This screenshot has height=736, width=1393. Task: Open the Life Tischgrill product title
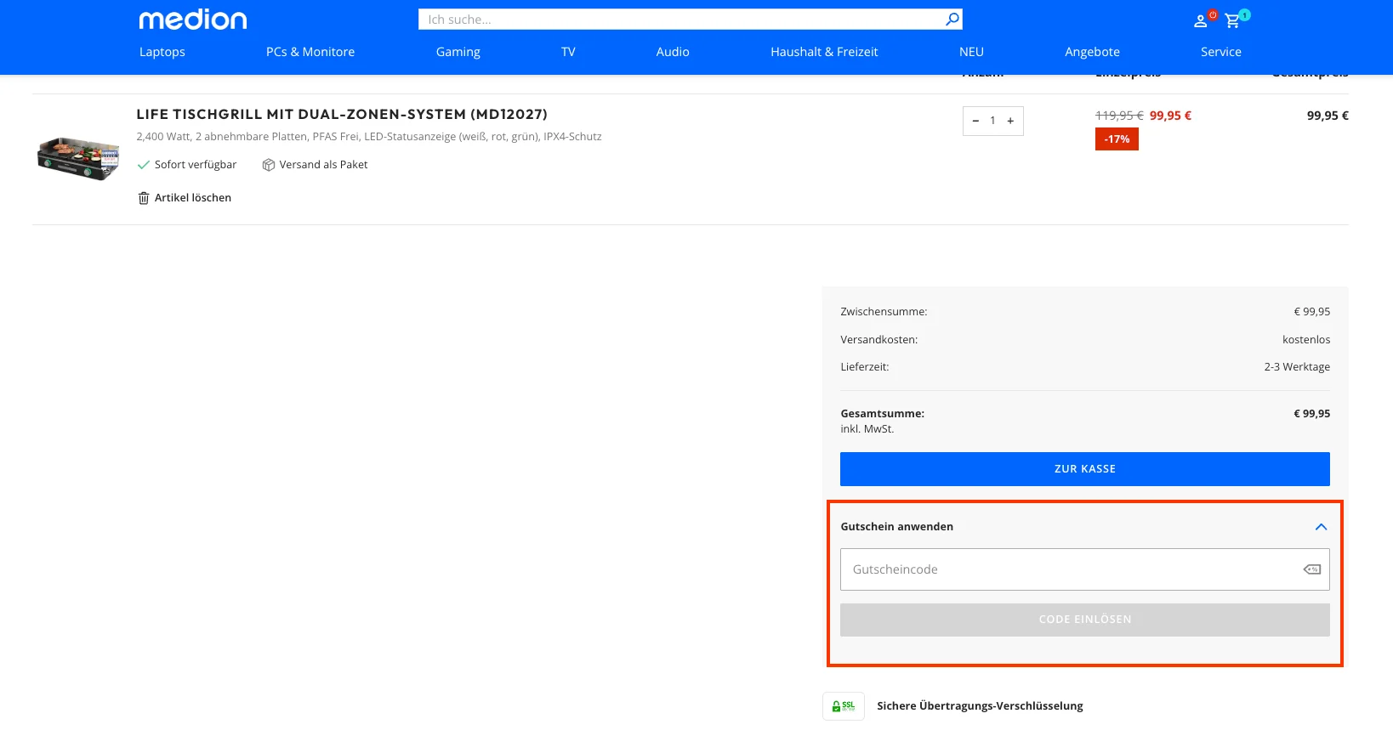[342, 114]
